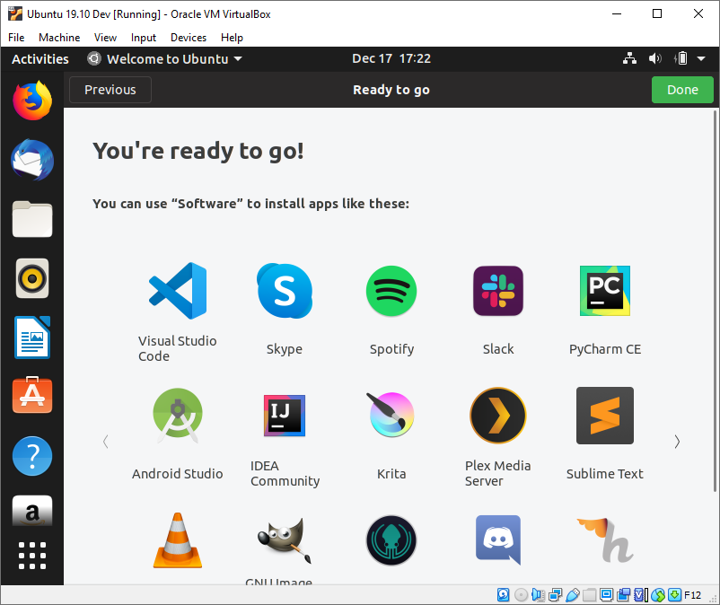
Task: Open the Machine menu
Action: pos(59,38)
